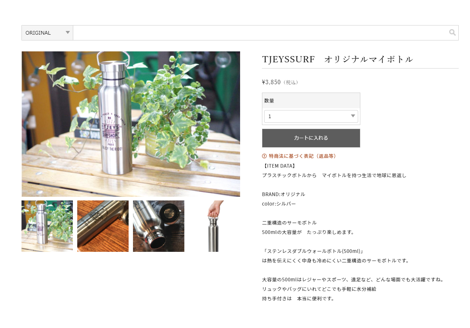
Task: Click the main product bottle image
Action: [131, 124]
